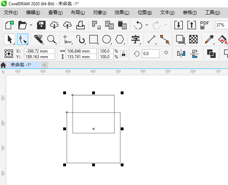Viewport: 228px width, 185px height.
Task: Click the cloud upload icon
Action: pyautogui.click(x=67, y=25)
